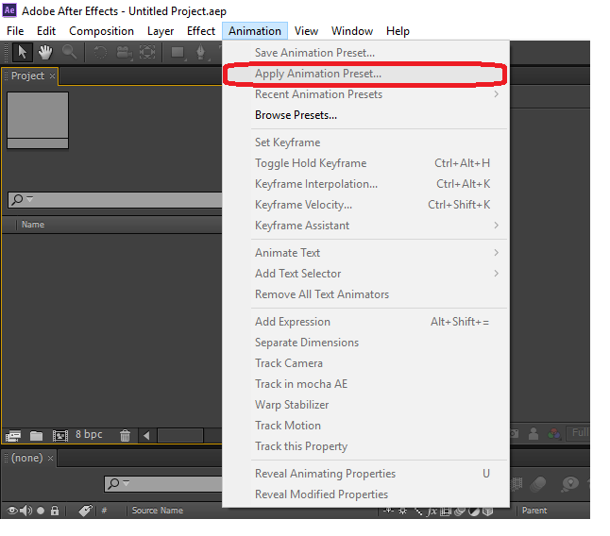
Task: Click the Project panel search field
Action: [115, 200]
